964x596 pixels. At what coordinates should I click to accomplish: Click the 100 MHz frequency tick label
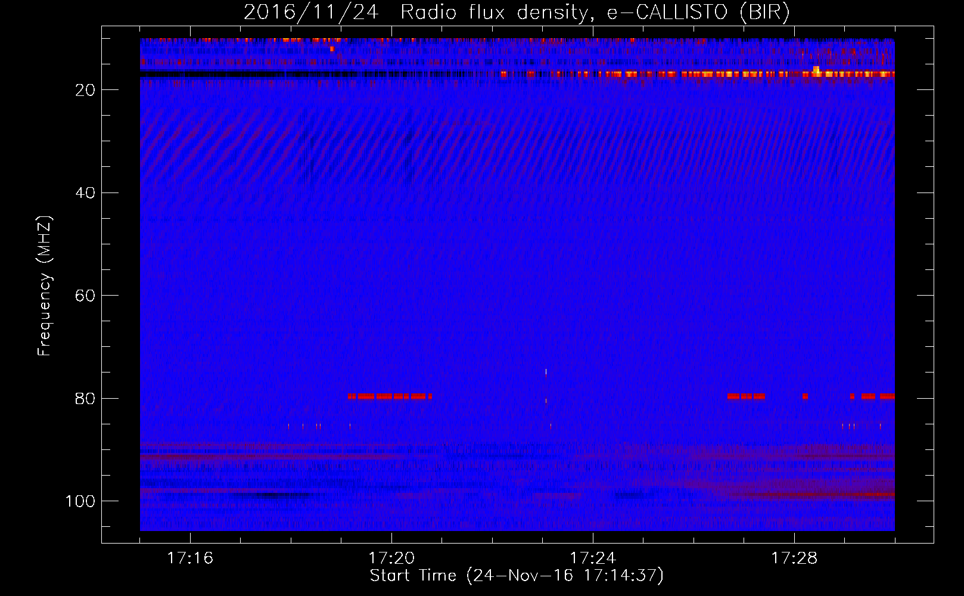pyautogui.click(x=80, y=501)
